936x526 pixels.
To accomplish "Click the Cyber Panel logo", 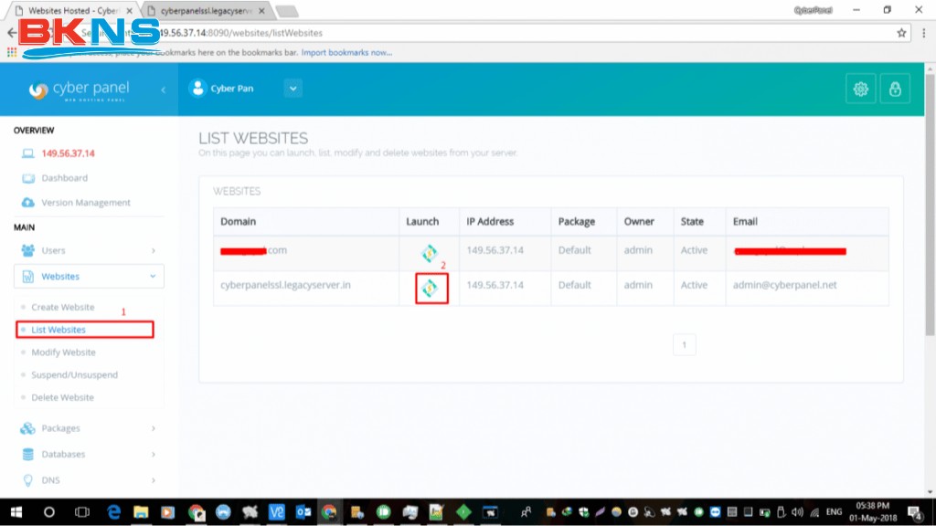I will click(x=80, y=89).
